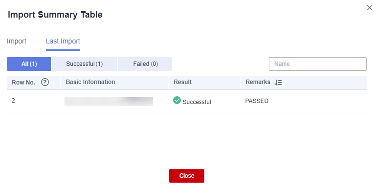Click the Basic Information column header
This screenshot has height=189, width=374.
coord(90,82)
